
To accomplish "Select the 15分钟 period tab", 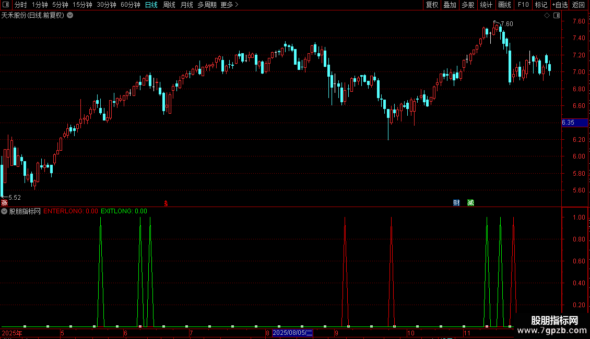I will 82,5.
